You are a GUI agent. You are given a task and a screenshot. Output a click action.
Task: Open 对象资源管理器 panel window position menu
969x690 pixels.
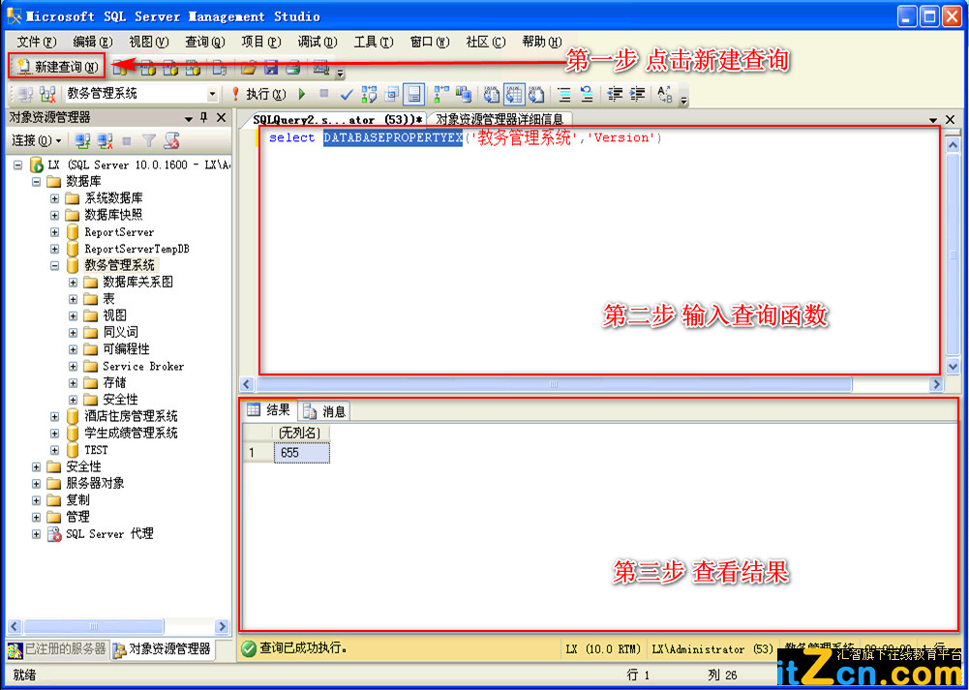click(189, 118)
